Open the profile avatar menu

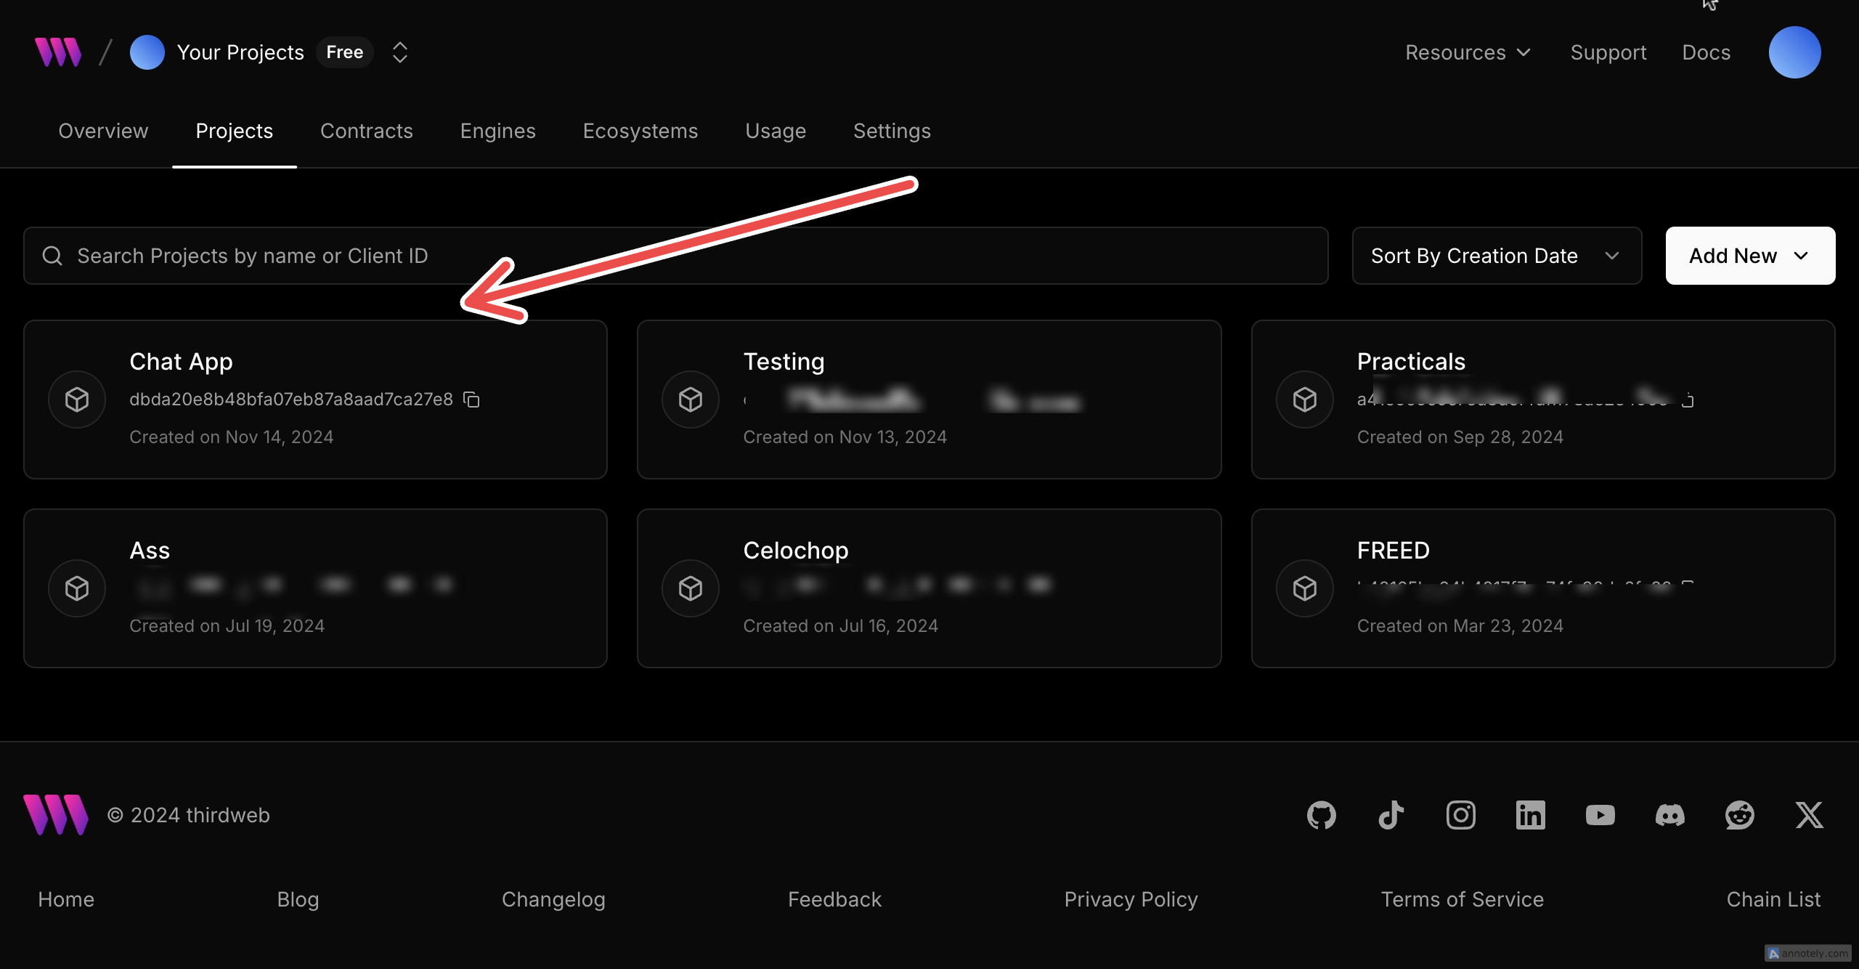[1794, 52]
